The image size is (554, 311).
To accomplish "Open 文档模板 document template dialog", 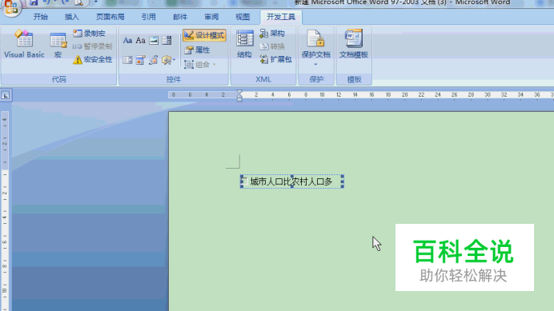I will tap(354, 44).
